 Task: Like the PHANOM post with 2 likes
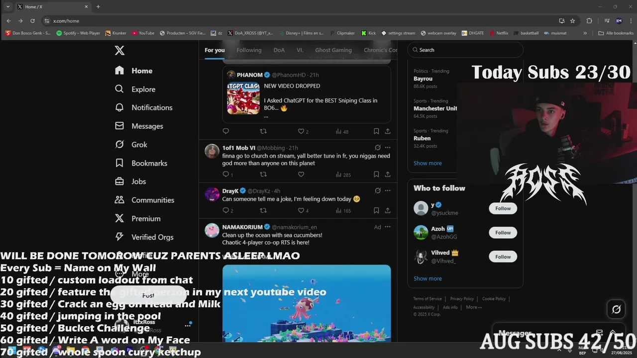coord(303,131)
